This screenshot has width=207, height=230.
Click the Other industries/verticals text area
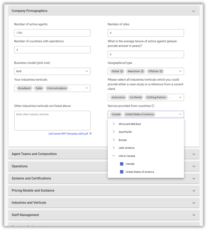coord(52,121)
